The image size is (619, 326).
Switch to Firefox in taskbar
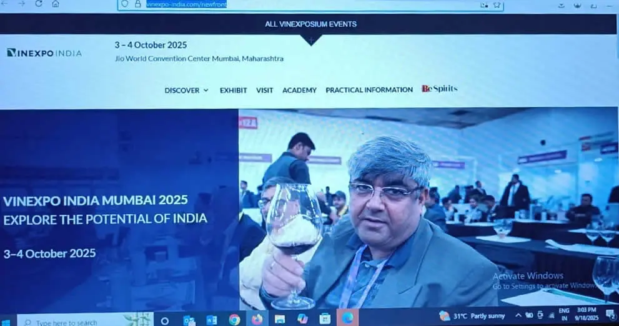(x=257, y=319)
